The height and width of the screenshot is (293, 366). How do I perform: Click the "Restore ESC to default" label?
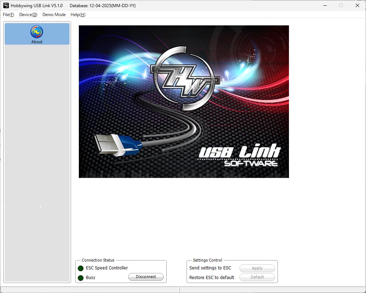(x=212, y=277)
